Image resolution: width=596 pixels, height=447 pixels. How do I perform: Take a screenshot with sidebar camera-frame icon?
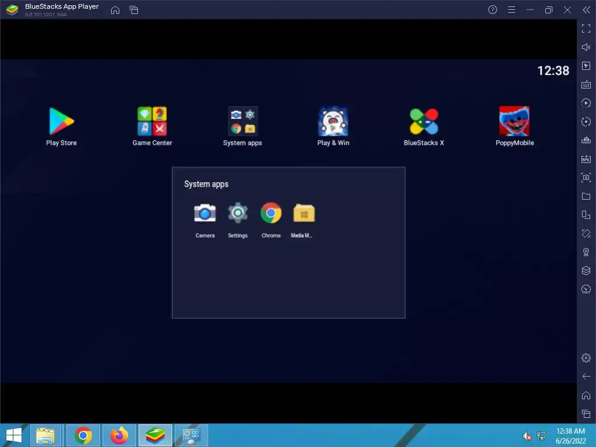tap(586, 178)
